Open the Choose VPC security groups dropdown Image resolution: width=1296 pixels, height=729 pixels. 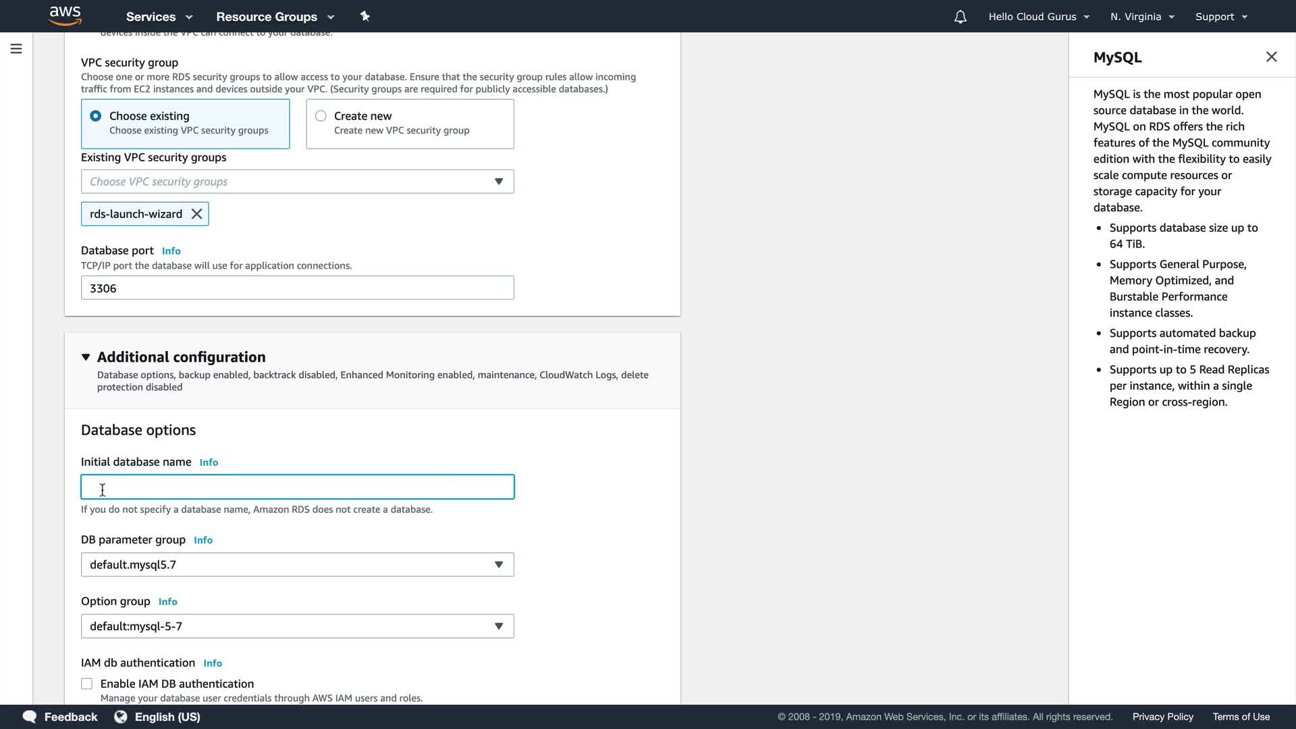click(297, 182)
